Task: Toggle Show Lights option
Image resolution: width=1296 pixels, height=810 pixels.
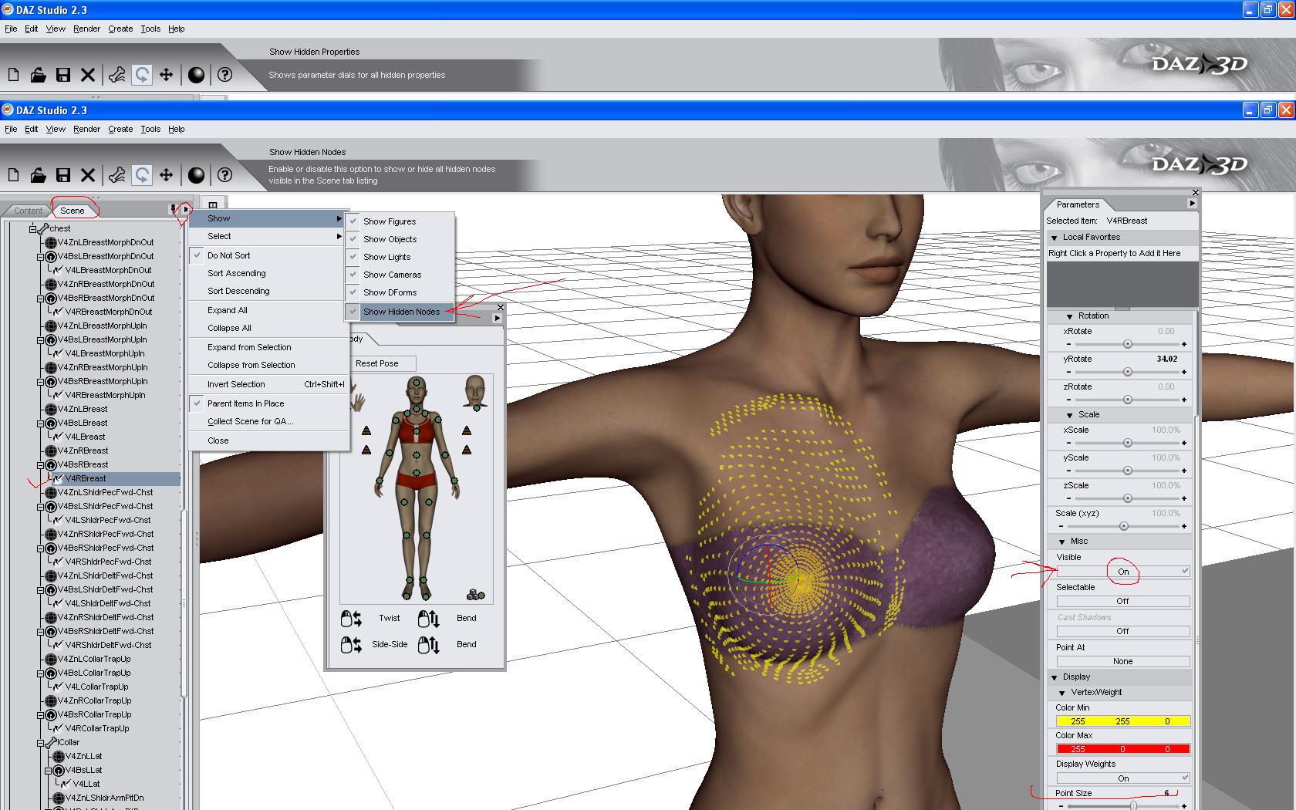Action: pos(400,257)
